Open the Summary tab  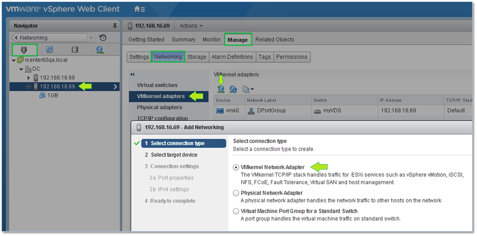tap(183, 39)
